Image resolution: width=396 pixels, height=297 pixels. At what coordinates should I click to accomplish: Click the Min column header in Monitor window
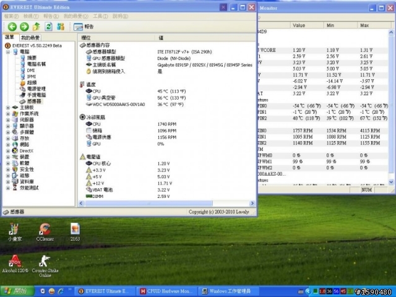coord(340,25)
